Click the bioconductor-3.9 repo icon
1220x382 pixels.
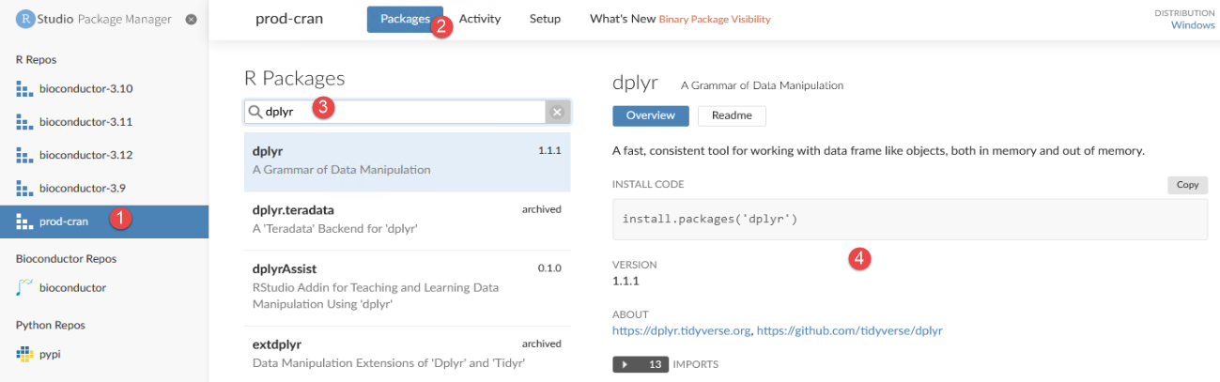click(x=24, y=189)
